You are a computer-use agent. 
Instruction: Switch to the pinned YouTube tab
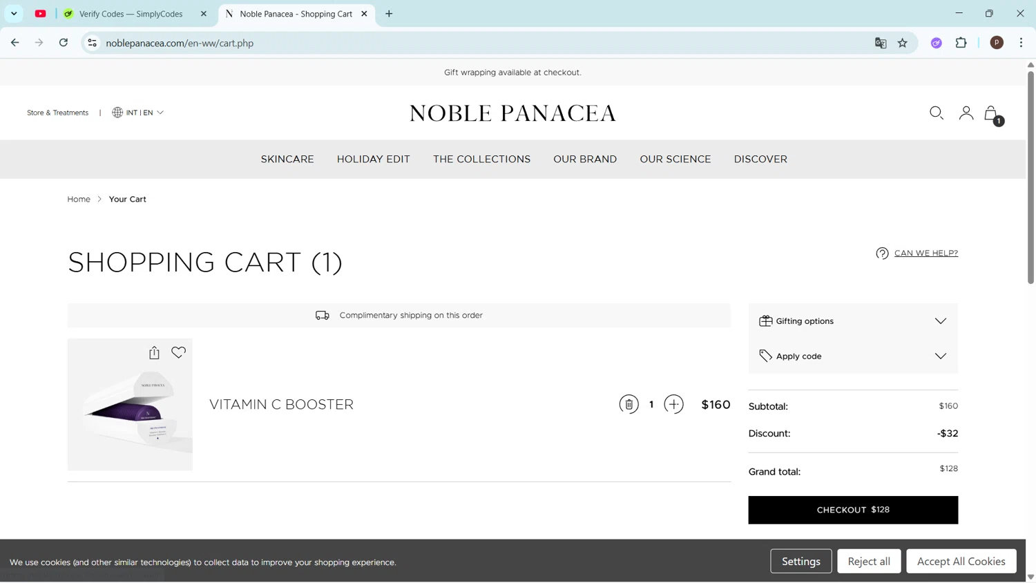tap(41, 14)
